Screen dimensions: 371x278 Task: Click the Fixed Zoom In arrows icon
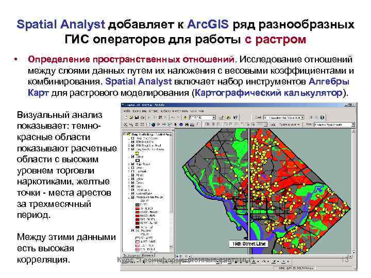[x=137, y=125]
